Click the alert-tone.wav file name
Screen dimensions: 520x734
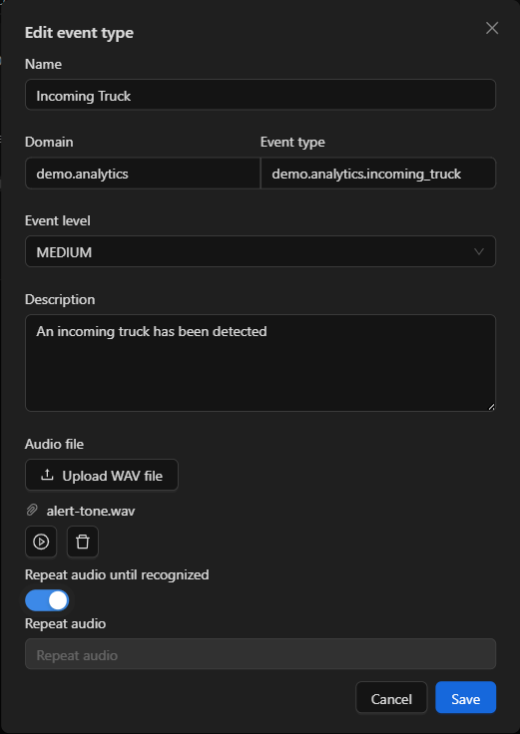(x=91, y=511)
